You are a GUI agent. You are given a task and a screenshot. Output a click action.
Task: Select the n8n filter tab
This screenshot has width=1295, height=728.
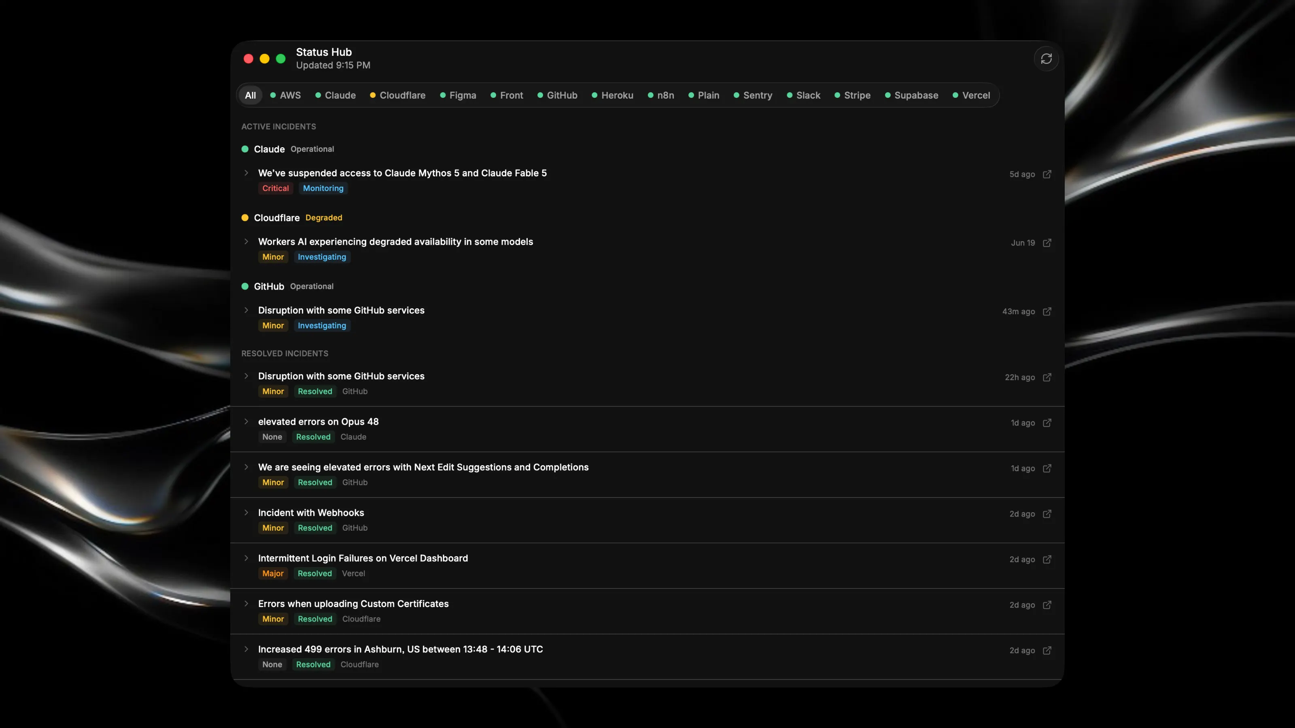pyautogui.click(x=661, y=95)
